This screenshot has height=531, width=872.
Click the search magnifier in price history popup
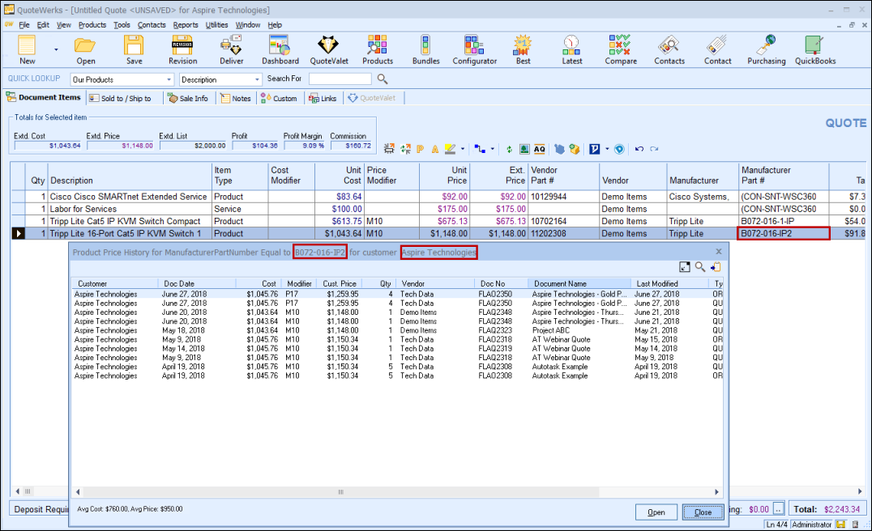click(700, 267)
